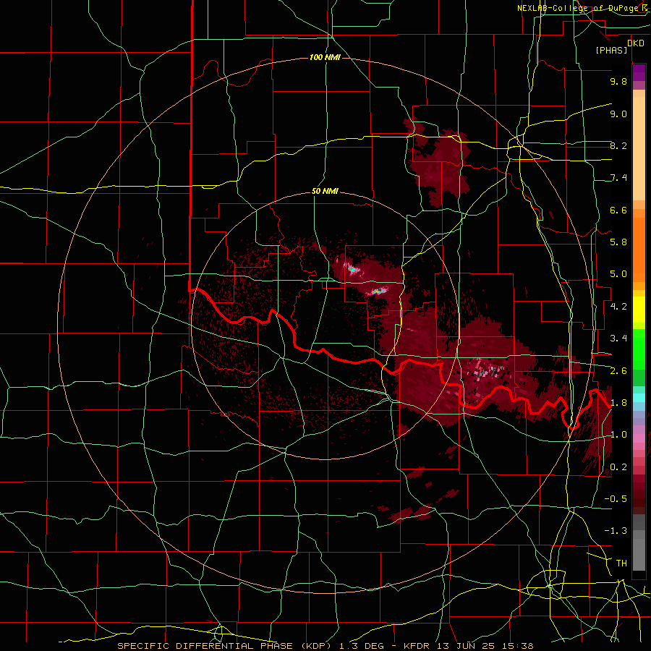This screenshot has width=651, height=651.
Task: Click the -1.3 legend value
Action: tap(616, 531)
